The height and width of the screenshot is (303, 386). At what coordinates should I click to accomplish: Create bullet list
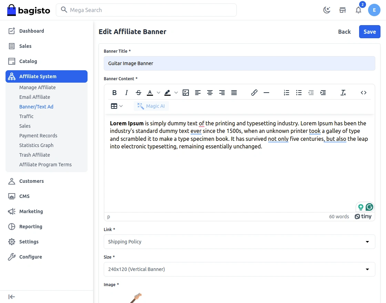(x=298, y=93)
